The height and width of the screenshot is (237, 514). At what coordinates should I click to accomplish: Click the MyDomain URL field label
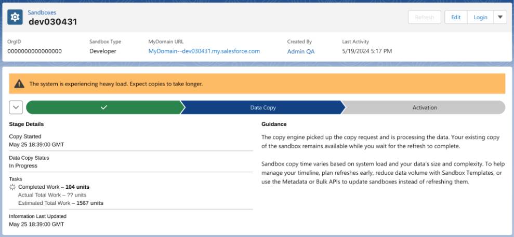click(x=166, y=41)
